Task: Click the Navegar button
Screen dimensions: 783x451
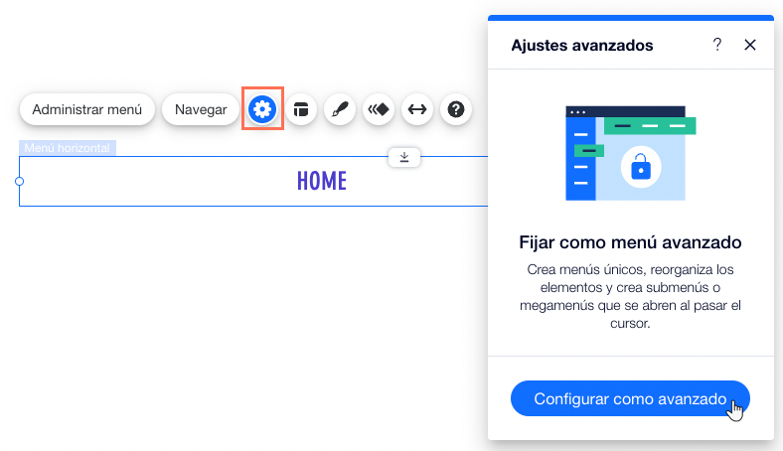Action: click(x=201, y=109)
